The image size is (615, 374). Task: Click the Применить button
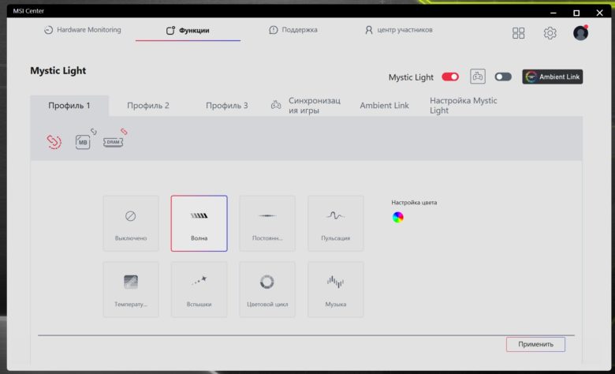coord(536,344)
